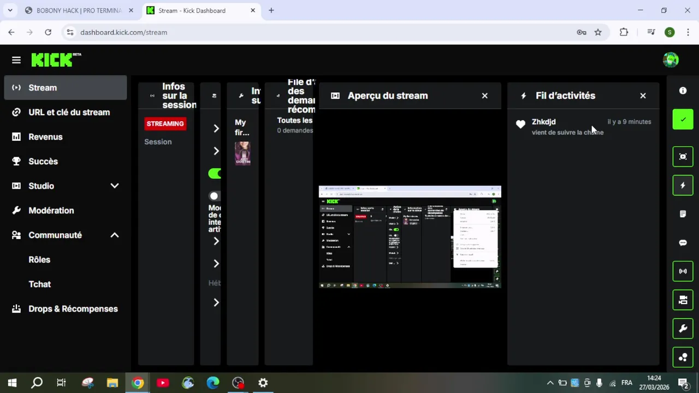Viewport: 699px width, 393px height.
Task: Click the Aperçu du stream panel header icon
Action: point(335,96)
